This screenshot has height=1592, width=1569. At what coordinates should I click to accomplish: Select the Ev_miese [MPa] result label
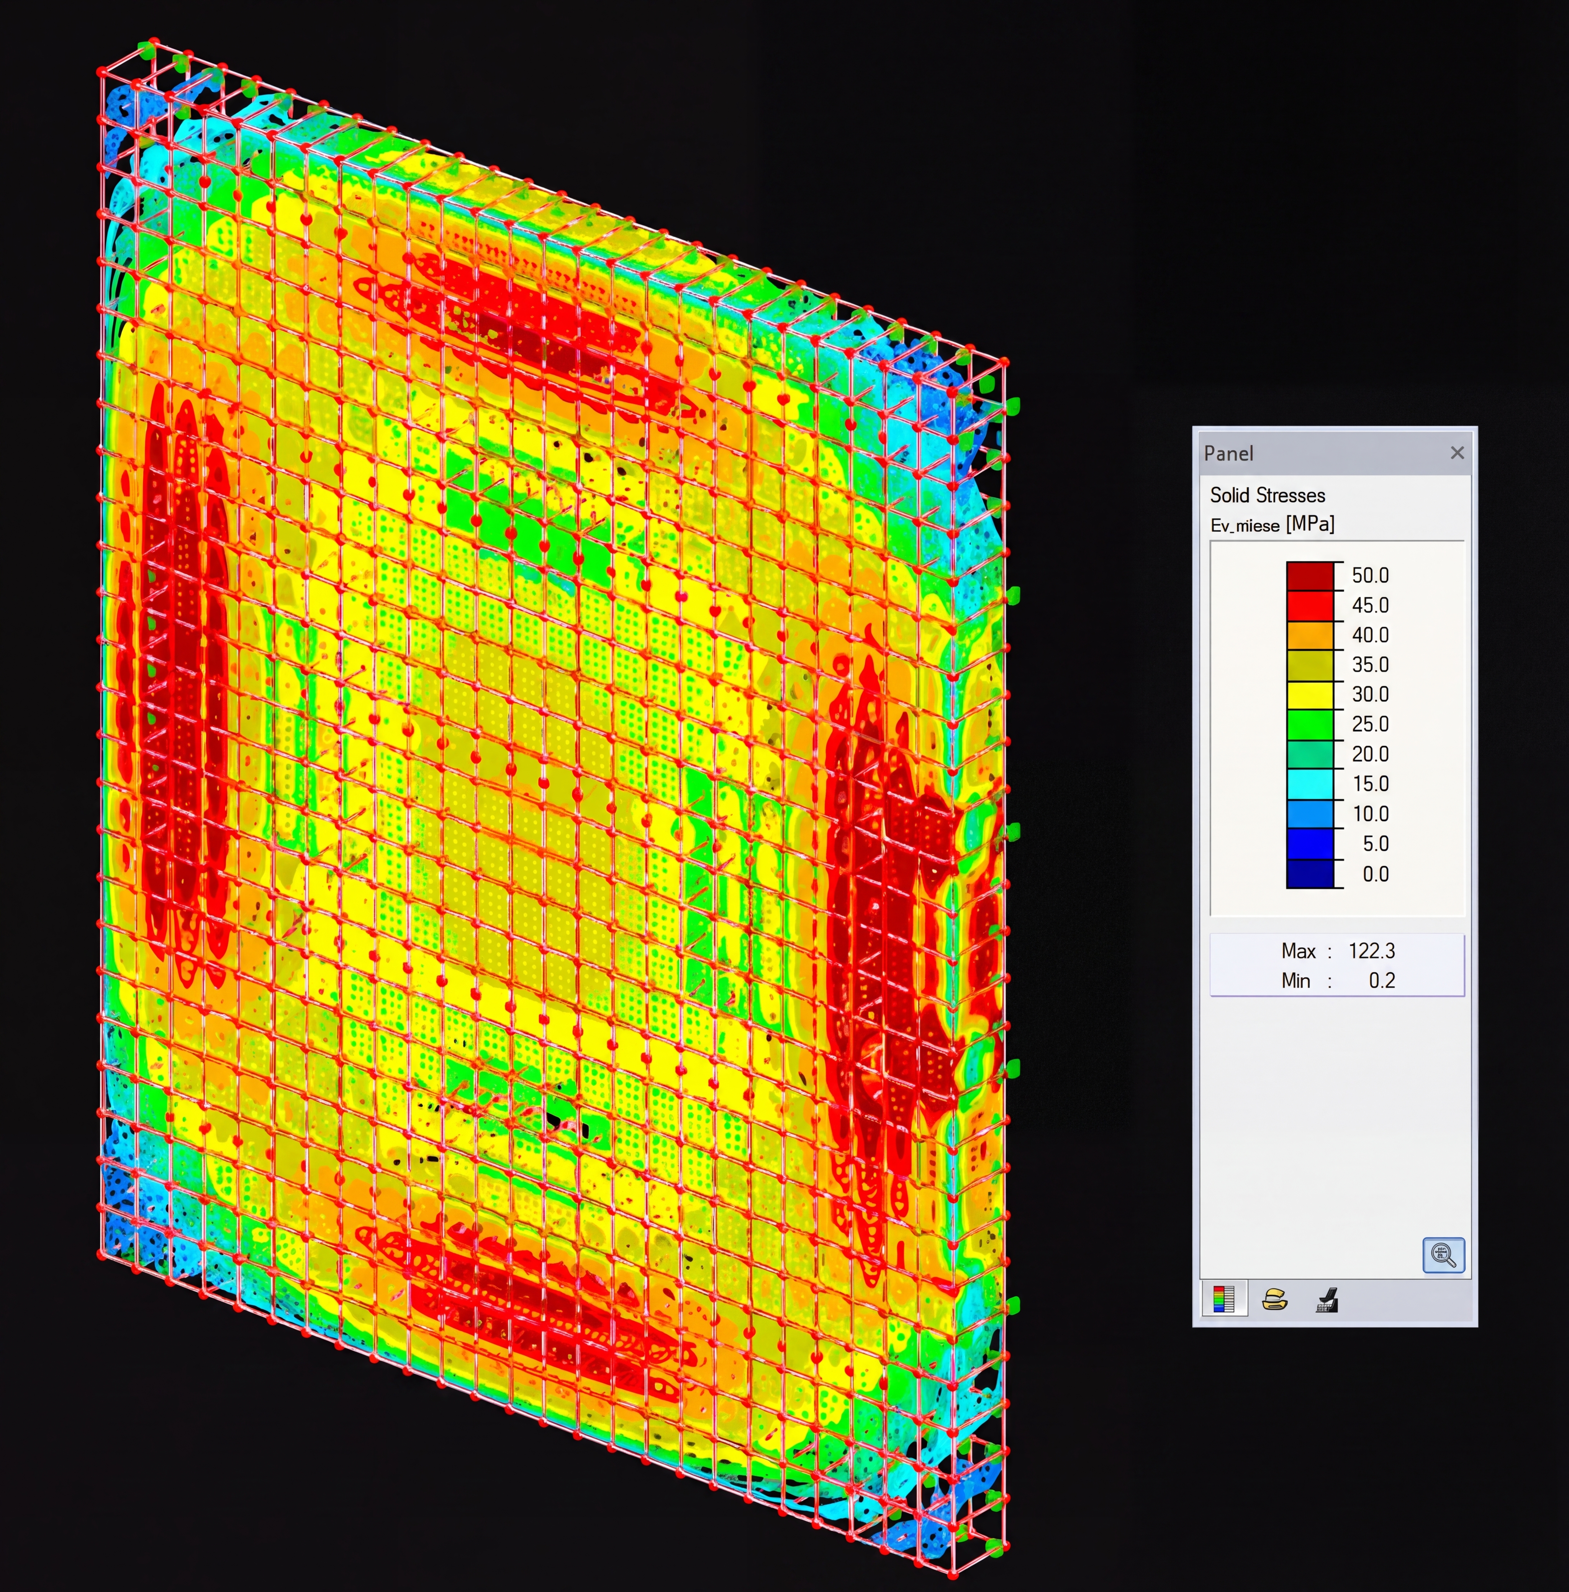(x=1273, y=525)
